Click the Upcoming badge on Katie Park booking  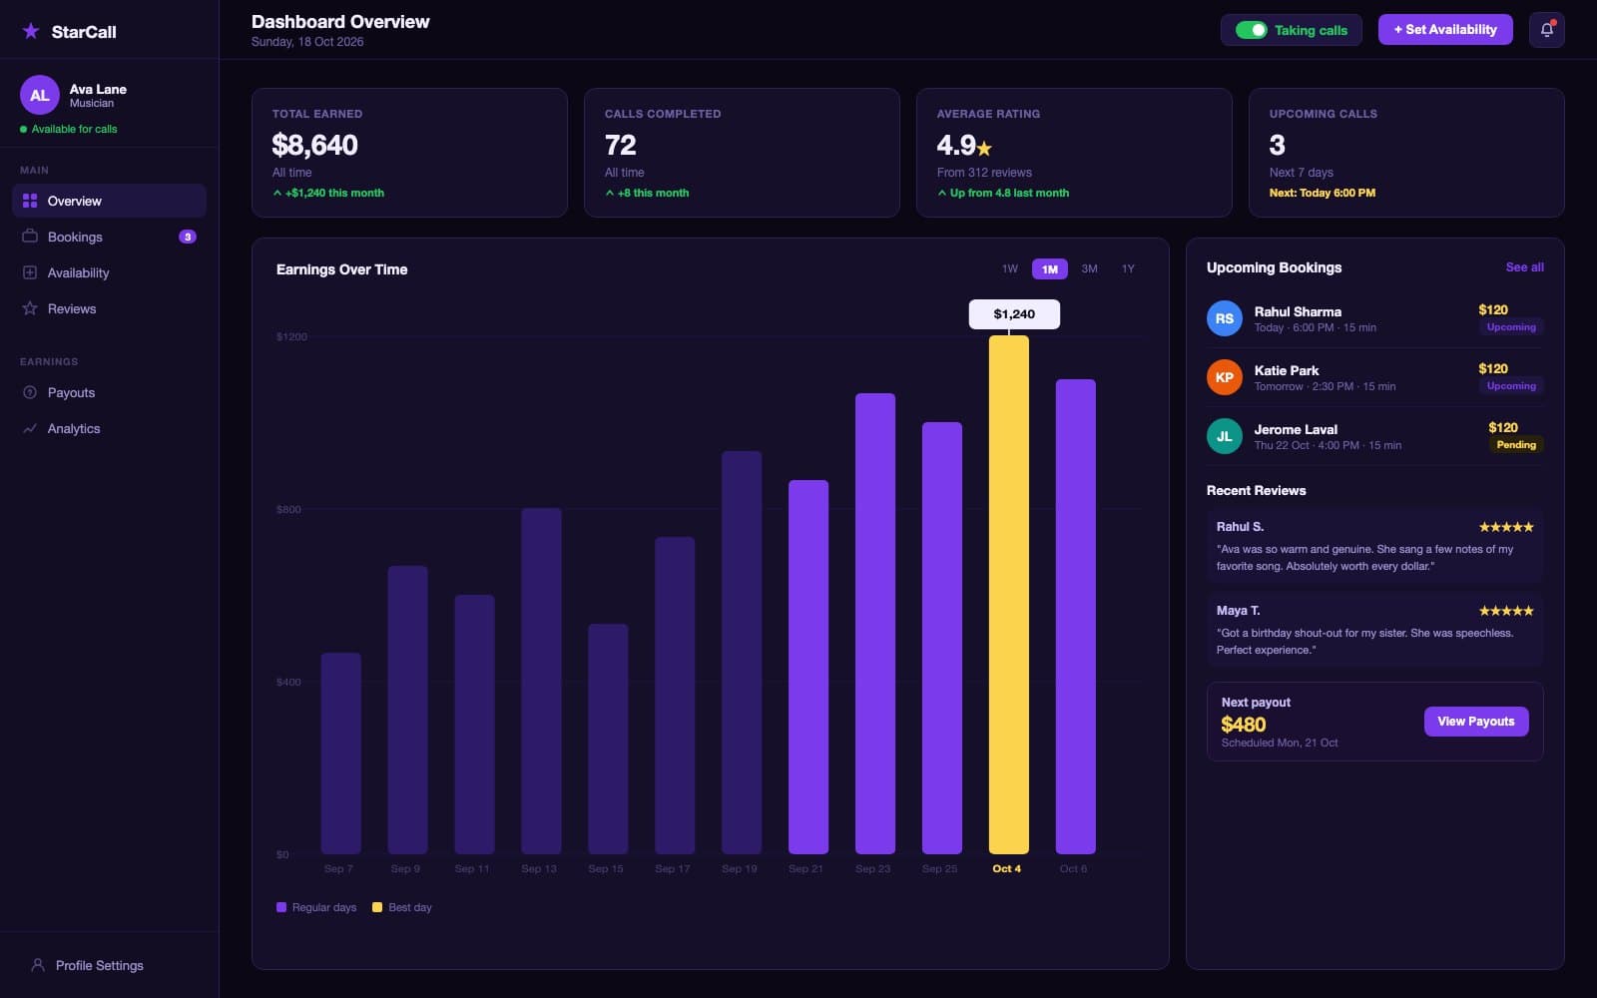pos(1511,386)
